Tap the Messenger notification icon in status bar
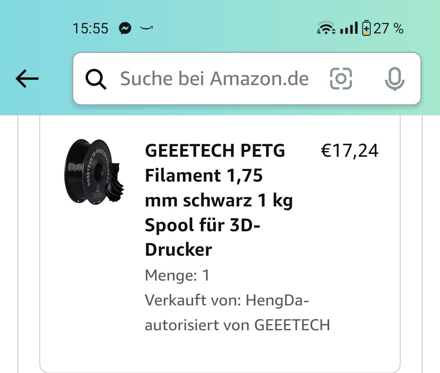This screenshot has width=440, height=373. (125, 29)
